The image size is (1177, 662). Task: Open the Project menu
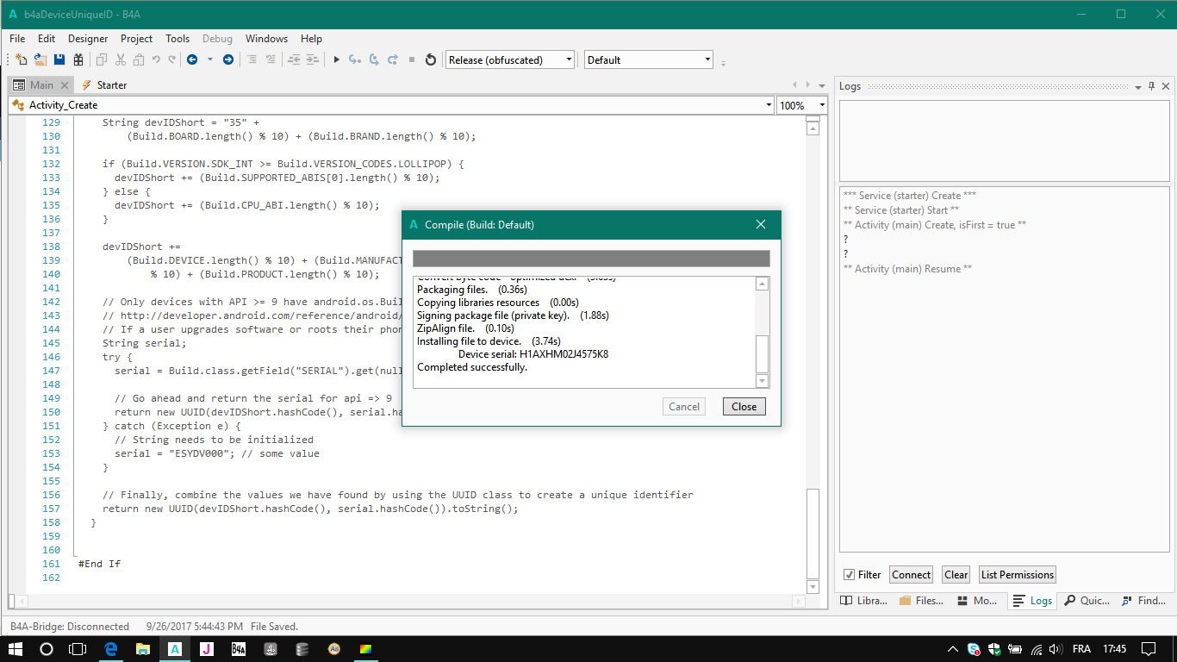[136, 39]
